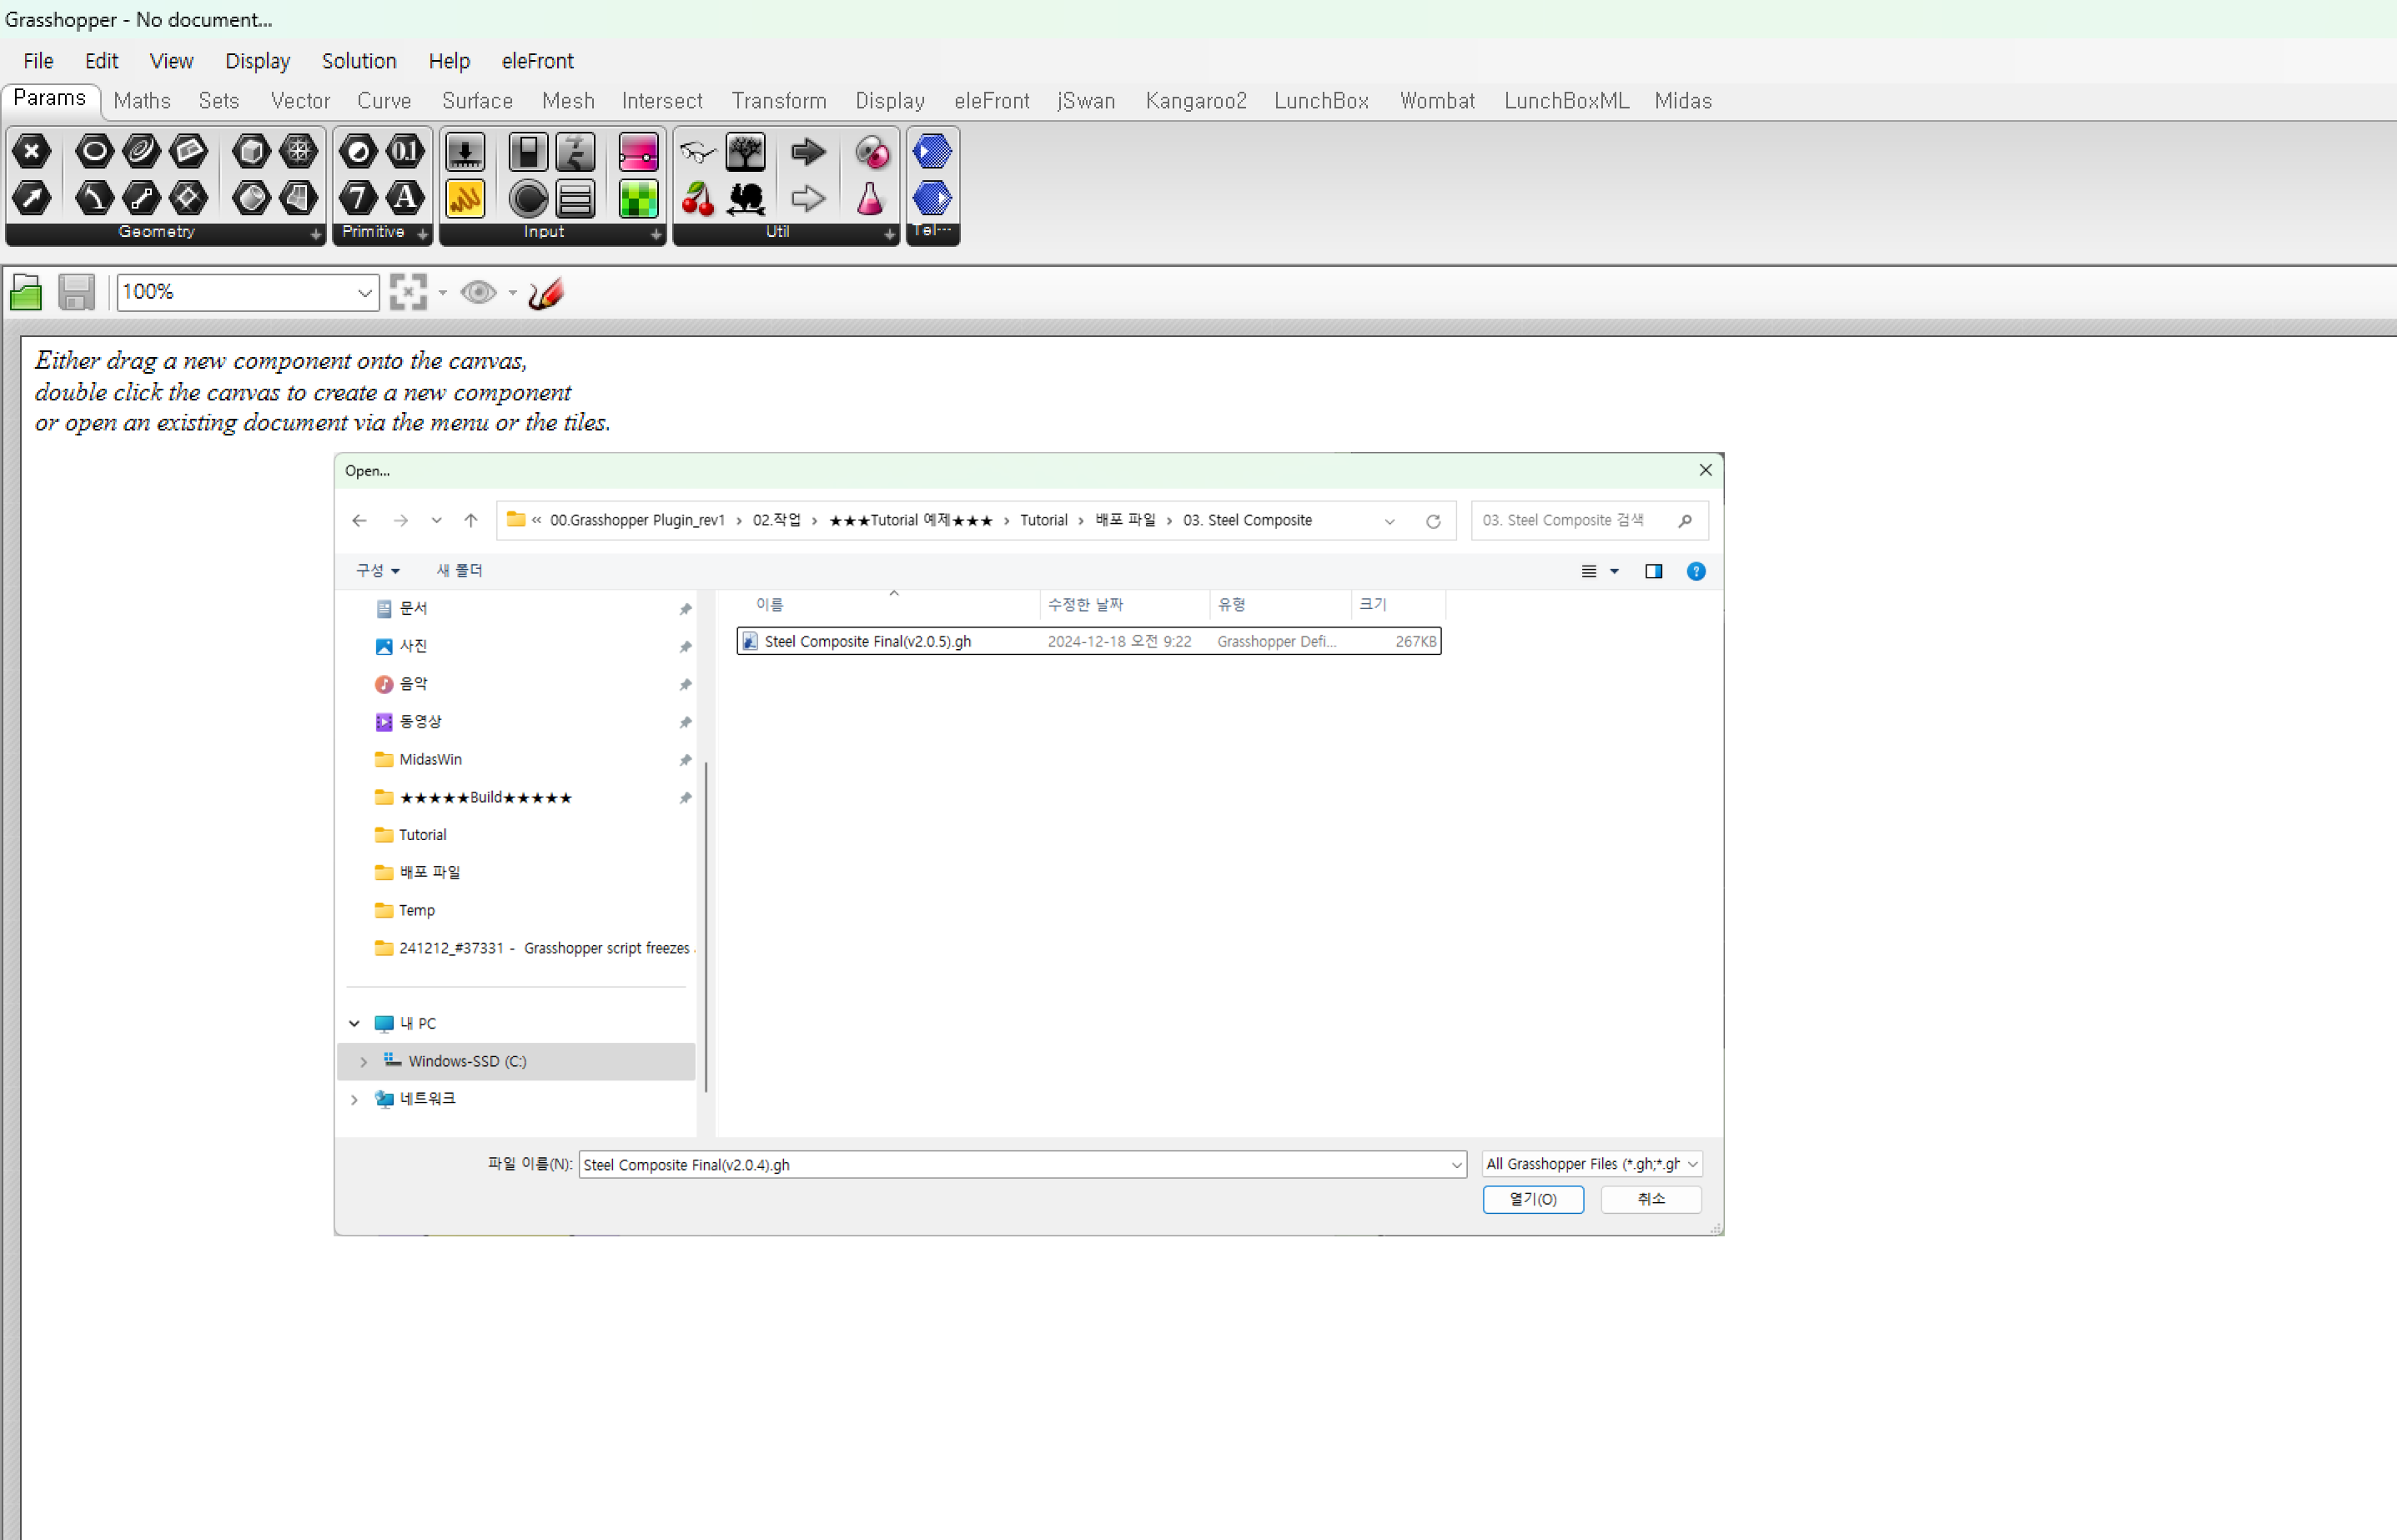Select the Point parameter (X) icon
This screenshot has height=1540, width=2397.
click(32, 151)
